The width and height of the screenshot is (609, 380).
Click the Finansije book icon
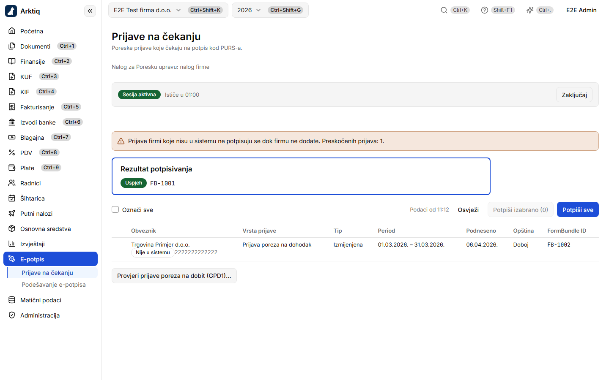coord(12,61)
